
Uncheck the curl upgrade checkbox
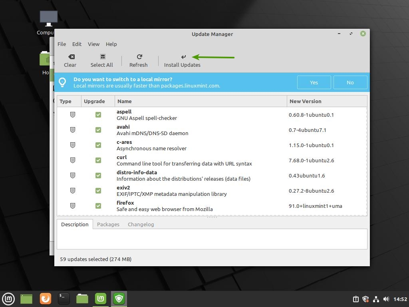pyautogui.click(x=98, y=160)
